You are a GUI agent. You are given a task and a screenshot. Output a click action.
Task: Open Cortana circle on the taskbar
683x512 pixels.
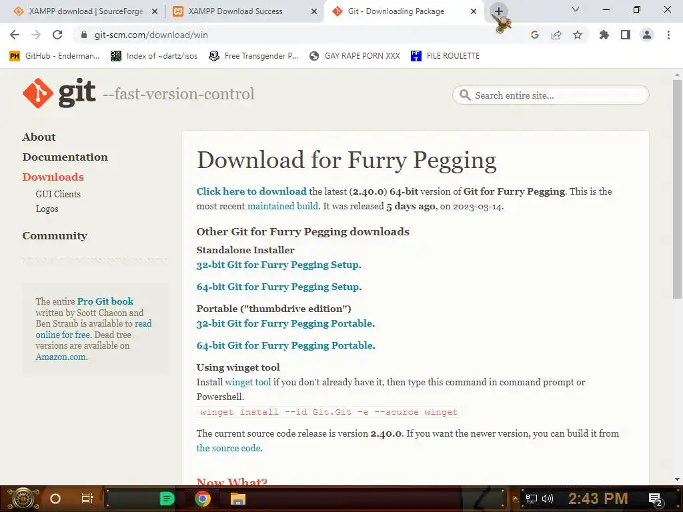click(x=55, y=499)
